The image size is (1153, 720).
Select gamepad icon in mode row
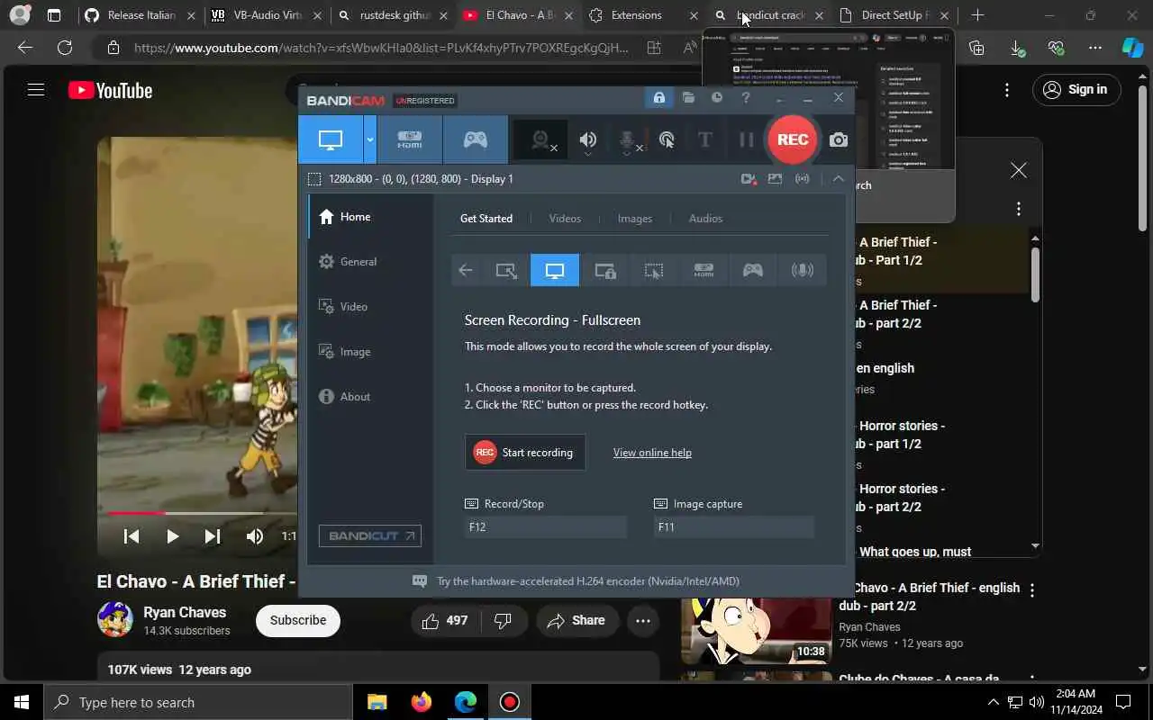click(x=753, y=270)
